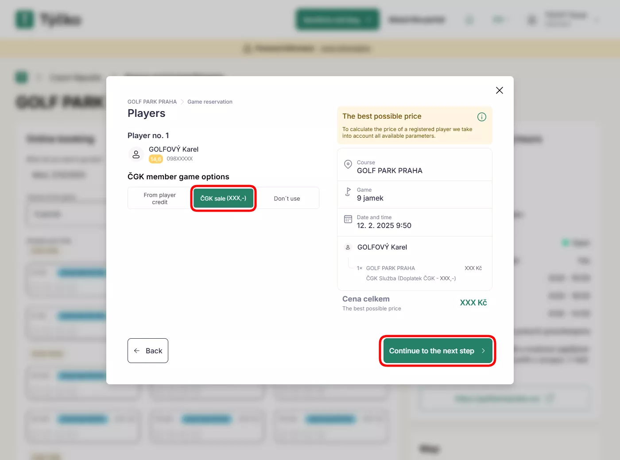The image size is (620, 460).
Task: Select the 'Don't use' game option
Action: (287, 198)
